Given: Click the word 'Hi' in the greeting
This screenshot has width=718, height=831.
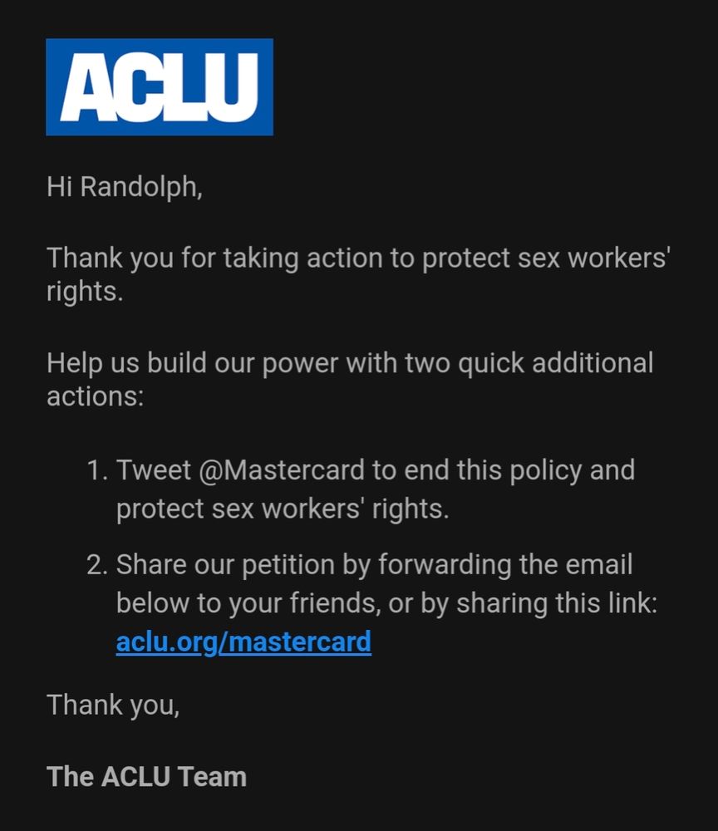Looking at the screenshot, I should pyautogui.click(x=59, y=186).
